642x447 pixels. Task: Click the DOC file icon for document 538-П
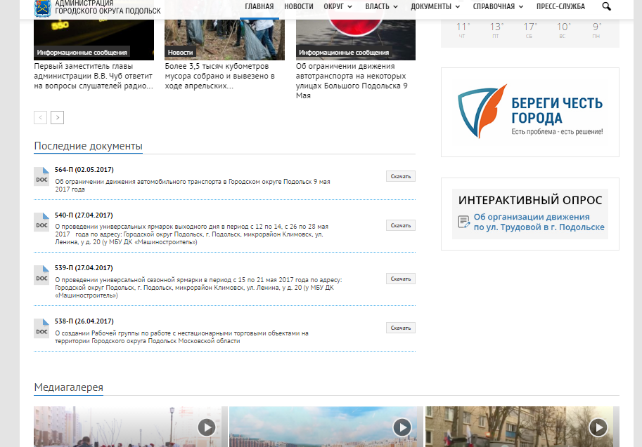pyautogui.click(x=41, y=328)
